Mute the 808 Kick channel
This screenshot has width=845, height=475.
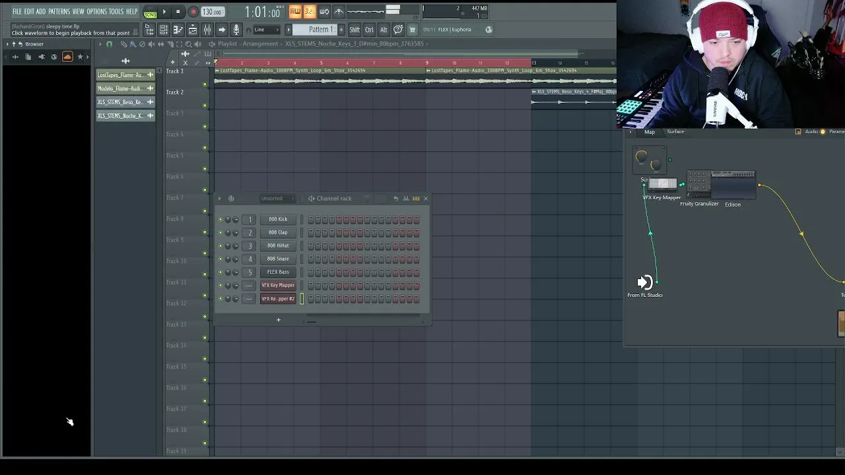220,220
